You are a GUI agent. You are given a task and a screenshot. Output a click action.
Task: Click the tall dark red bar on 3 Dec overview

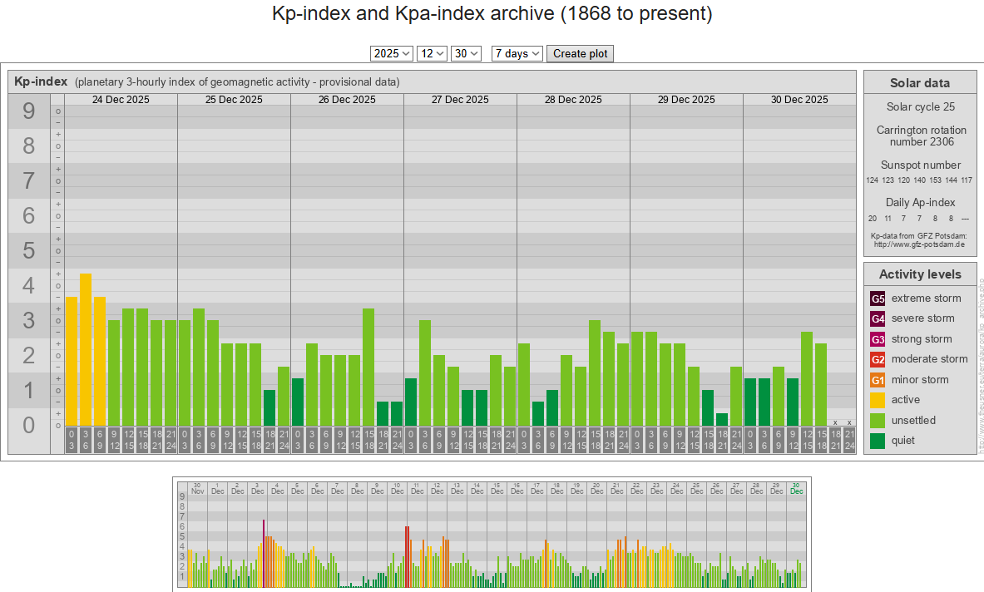click(264, 553)
